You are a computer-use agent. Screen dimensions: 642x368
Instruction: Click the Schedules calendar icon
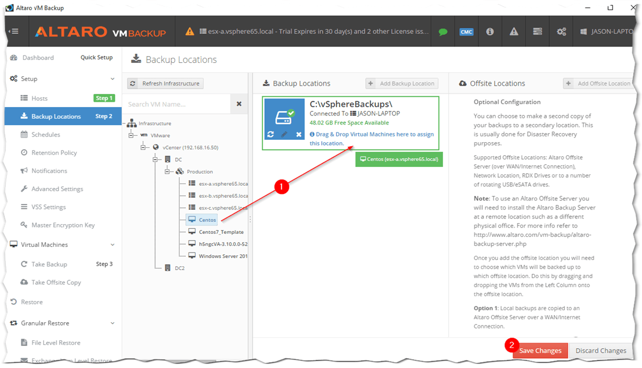coord(24,134)
